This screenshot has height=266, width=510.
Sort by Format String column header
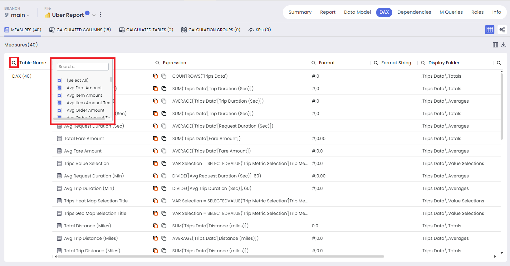[x=396, y=63]
